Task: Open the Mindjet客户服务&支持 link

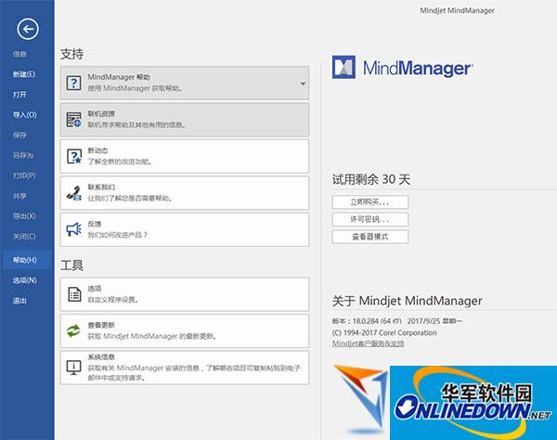Action: (x=368, y=343)
